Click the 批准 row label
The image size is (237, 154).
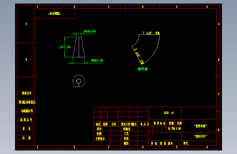[x=126, y=143]
